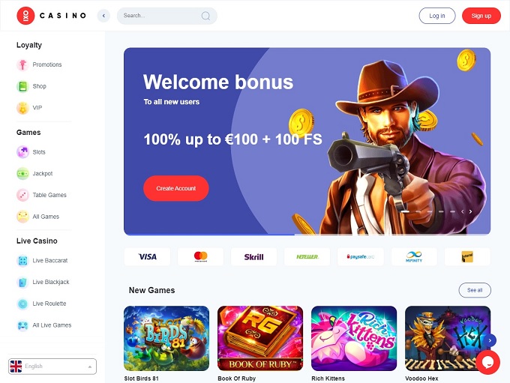510x383 pixels.
Task: Click the search magnifier icon
Action: coord(205,16)
